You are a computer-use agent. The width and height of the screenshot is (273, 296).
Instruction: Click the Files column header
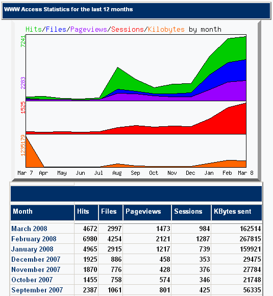(x=111, y=213)
